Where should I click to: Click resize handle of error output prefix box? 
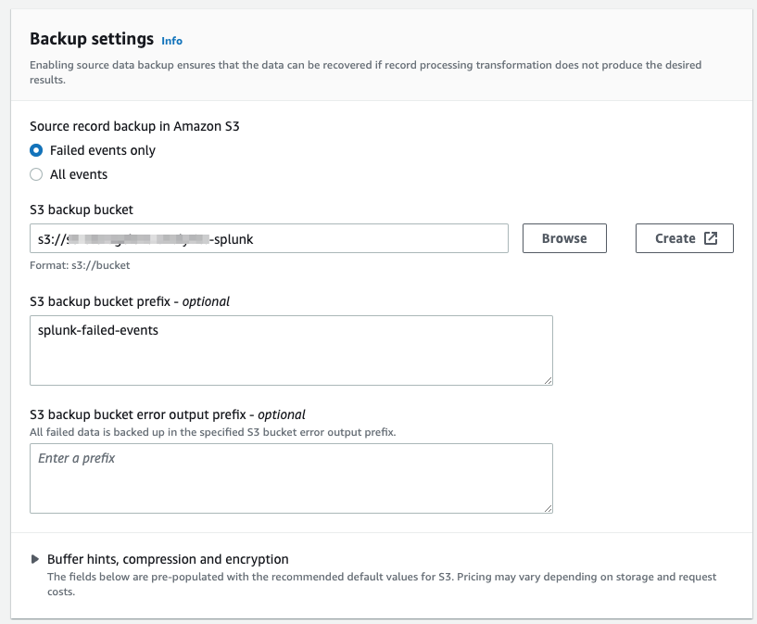pyautogui.click(x=548, y=507)
